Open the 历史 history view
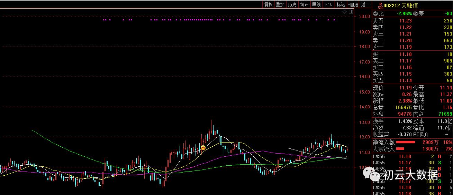Screen dimensions: 453x195 point(292,4)
